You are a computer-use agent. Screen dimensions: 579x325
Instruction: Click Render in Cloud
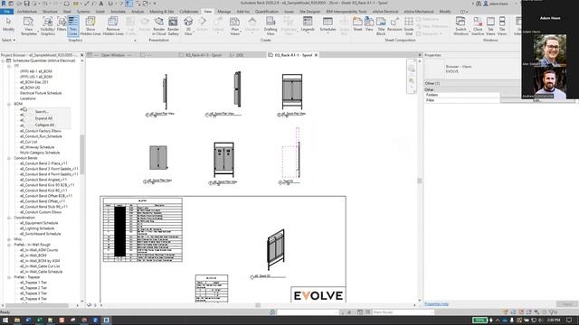159,26
